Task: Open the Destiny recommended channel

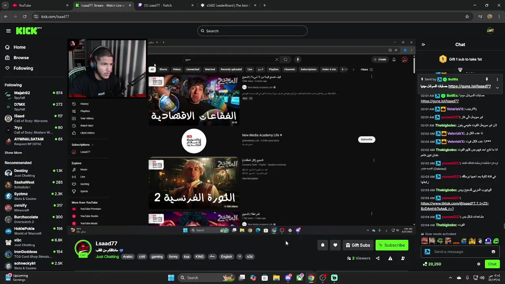Action: click(34, 173)
